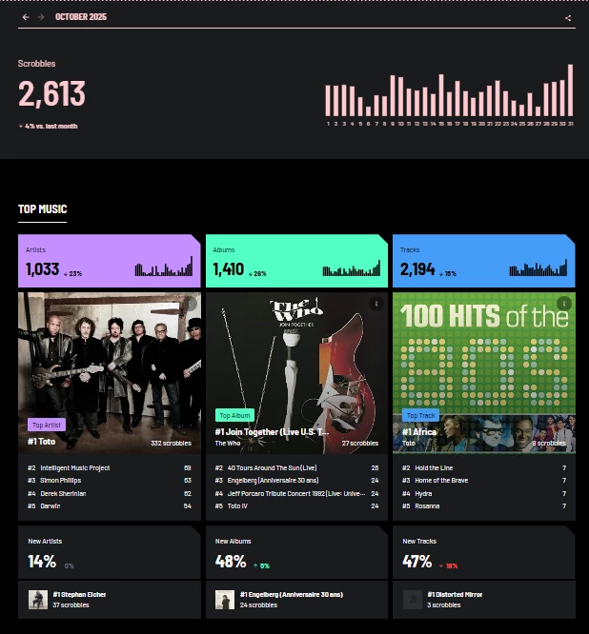Image resolution: width=589 pixels, height=634 pixels.
Task: Click Engelberg album small cover thumbnail
Action: click(x=225, y=600)
